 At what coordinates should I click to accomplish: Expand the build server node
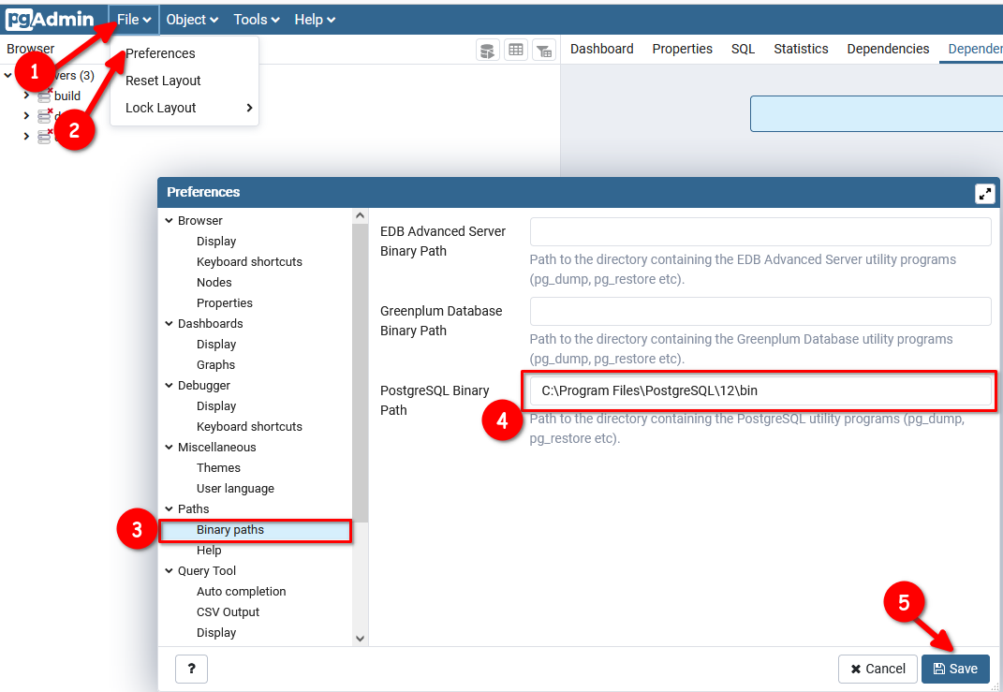pyautogui.click(x=26, y=96)
